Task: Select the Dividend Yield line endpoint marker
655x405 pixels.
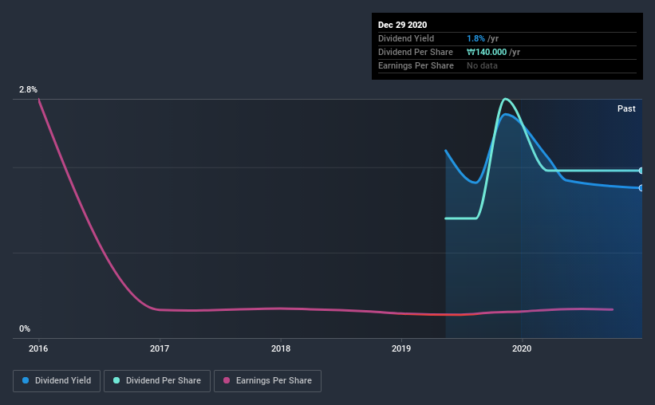Action: coord(641,188)
